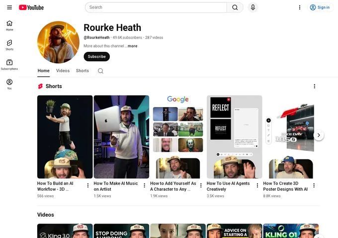Open the ADVICE ON STARTING video thumbnail
The width and height of the screenshot is (338, 238).
(x=234, y=231)
